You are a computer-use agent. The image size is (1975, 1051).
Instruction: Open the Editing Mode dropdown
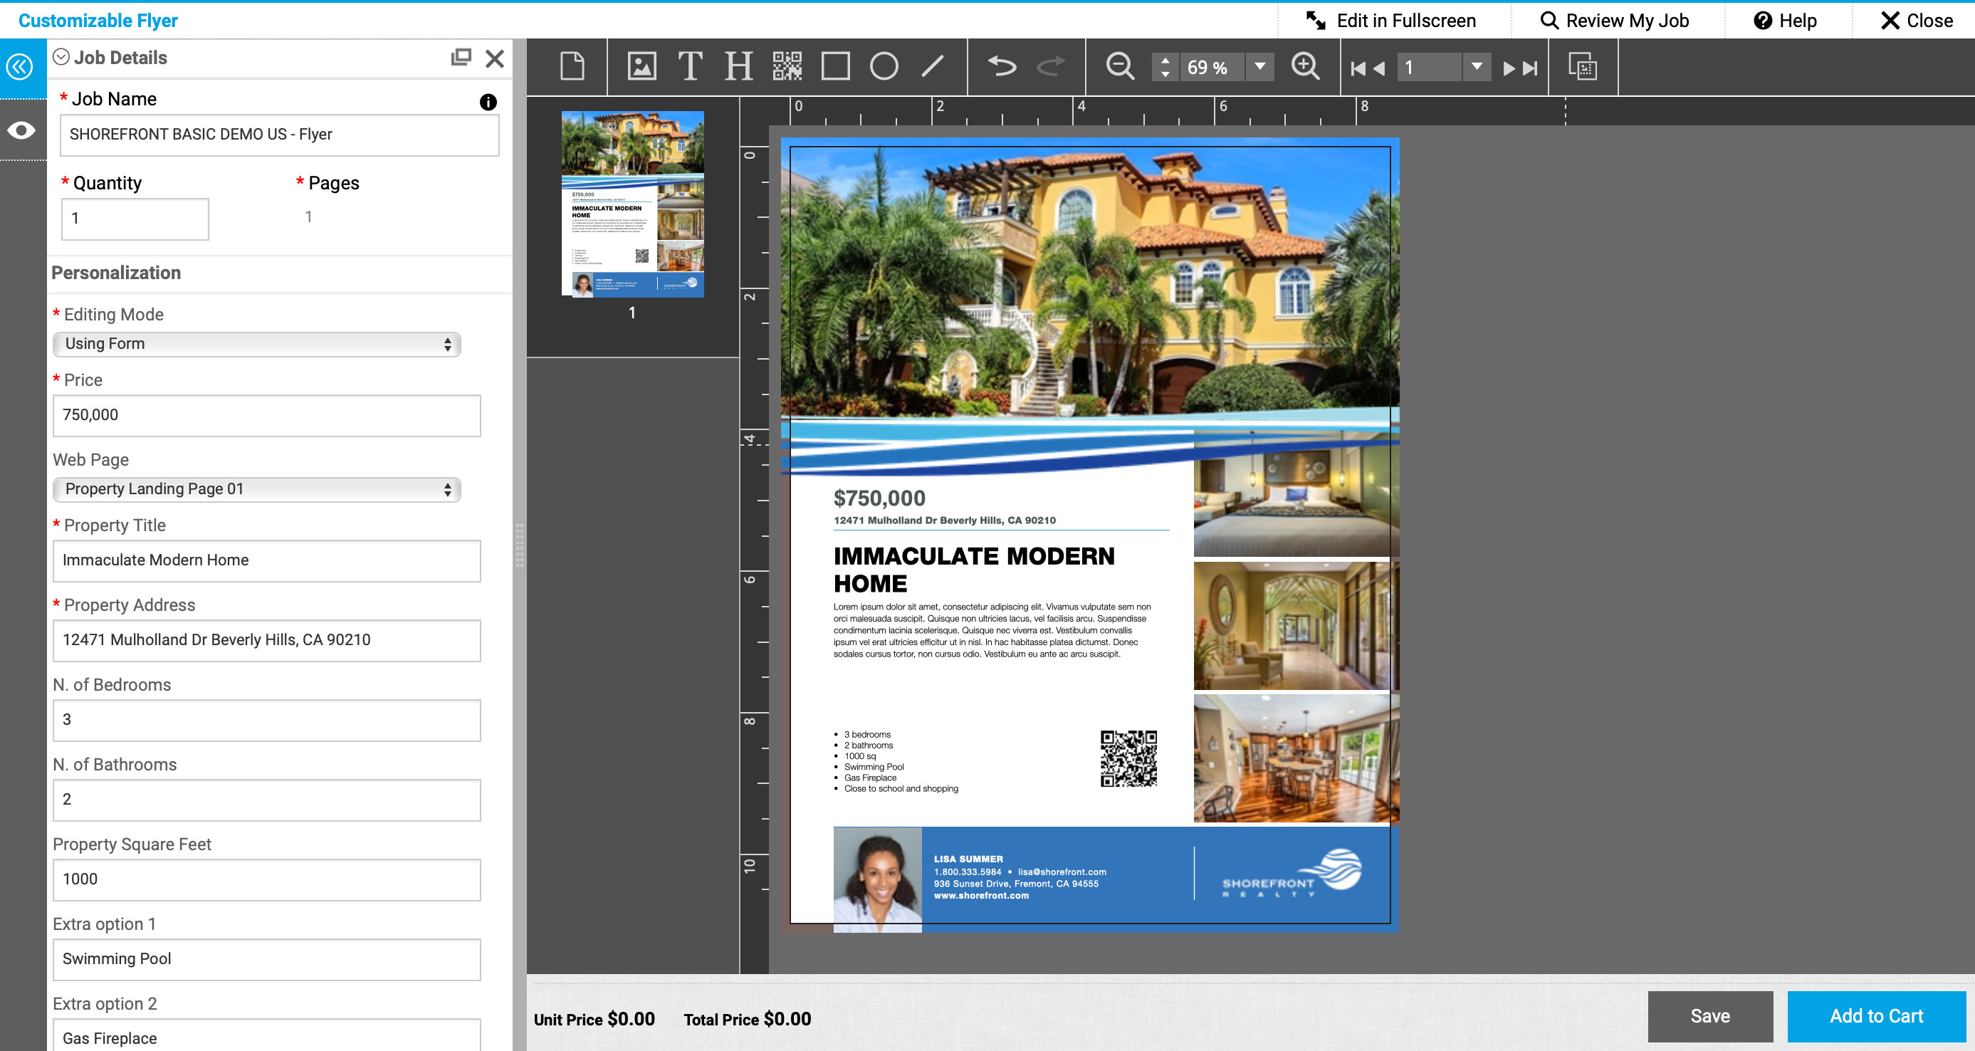(x=256, y=342)
